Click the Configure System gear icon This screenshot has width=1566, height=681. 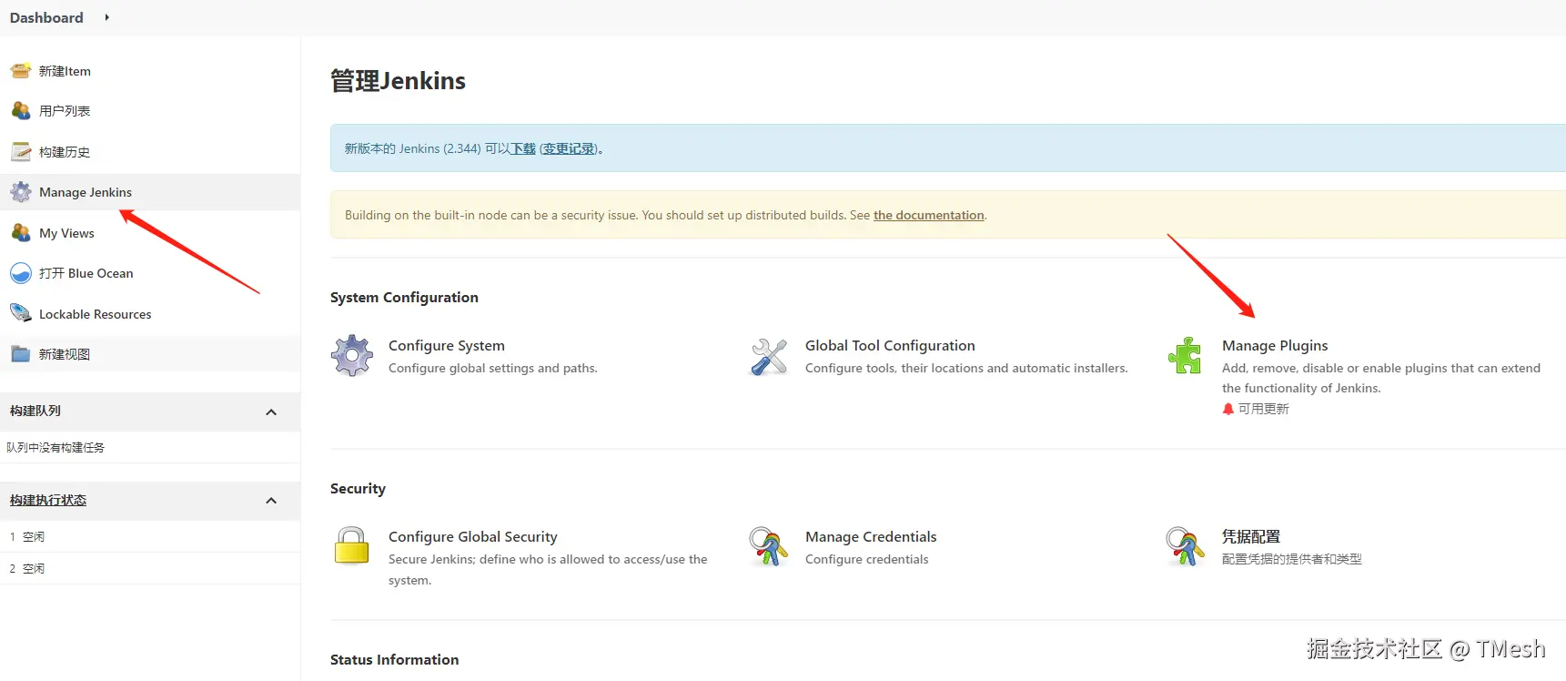pos(352,356)
